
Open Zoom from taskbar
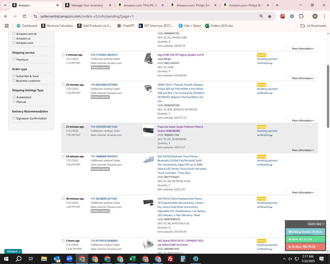point(69,259)
